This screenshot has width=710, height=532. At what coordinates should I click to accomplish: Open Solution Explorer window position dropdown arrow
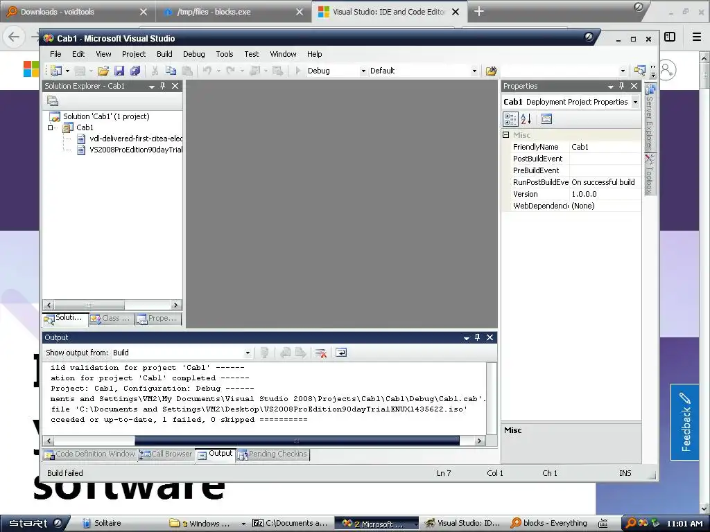click(152, 87)
